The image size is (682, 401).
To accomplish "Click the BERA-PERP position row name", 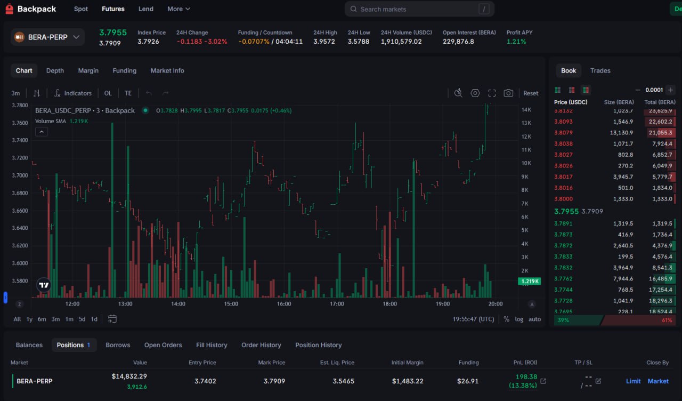I will [35, 381].
